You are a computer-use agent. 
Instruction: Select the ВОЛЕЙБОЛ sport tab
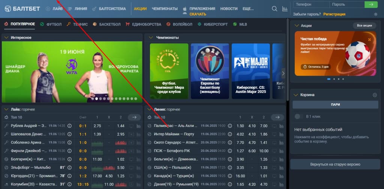179,24
